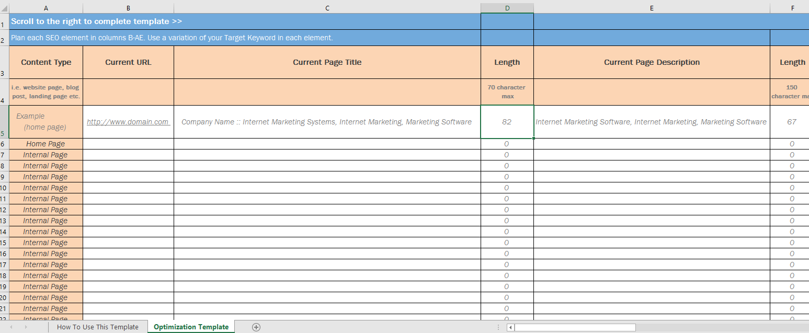This screenshot has height=333, width=809.
Task: Click the Length header in column F
Action: pyautogui.click(x=790, y=62)
